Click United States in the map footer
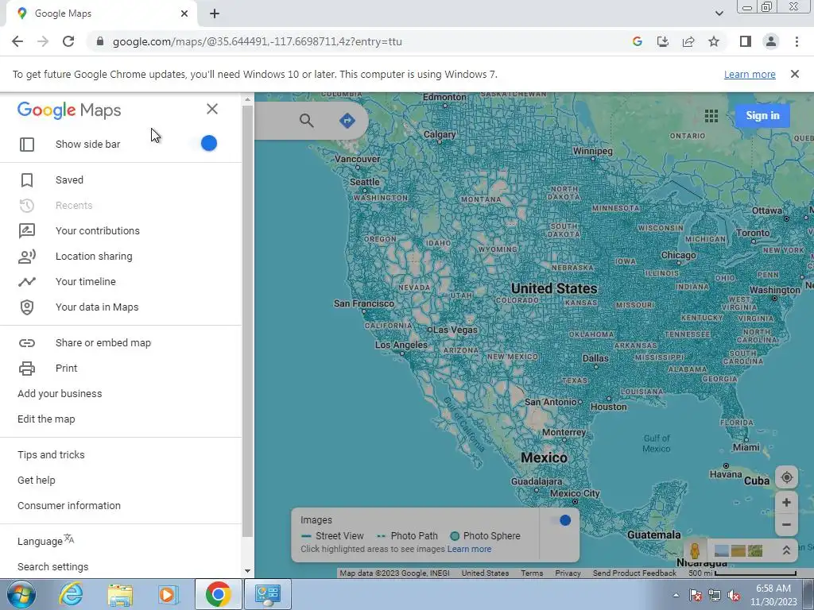The height and width of the screenshot is (610, 814). point(485,573)
